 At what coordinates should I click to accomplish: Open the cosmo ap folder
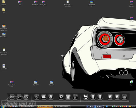[x=4, y=3]
